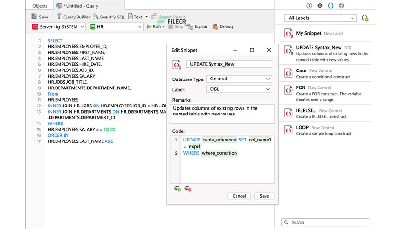Click HR.JOBS.JOB_TITLE on line 8
This screenshot has height=229, width=397.
67,82
